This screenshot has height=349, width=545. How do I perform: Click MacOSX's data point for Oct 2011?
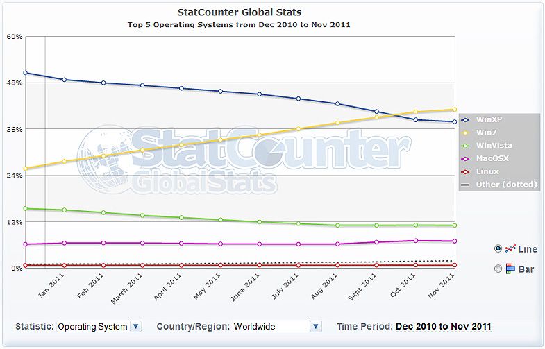pos(415,241)
